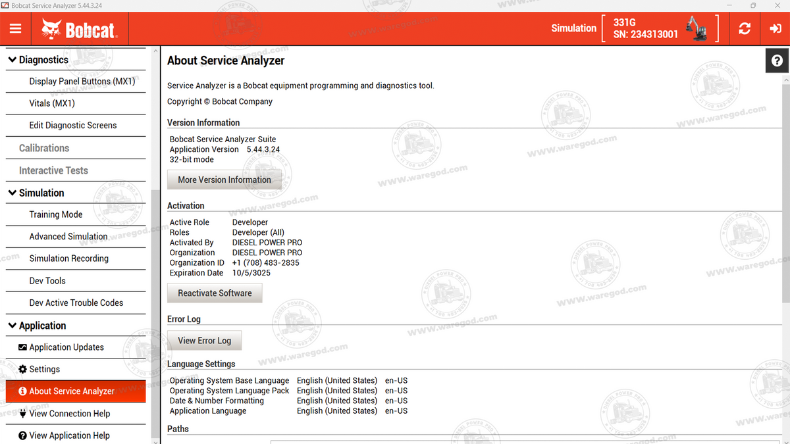This screenshot has width=790, height=444.
Task: Click the Expiration Date 10/5/3025 value
Action: tap(251, 273)
